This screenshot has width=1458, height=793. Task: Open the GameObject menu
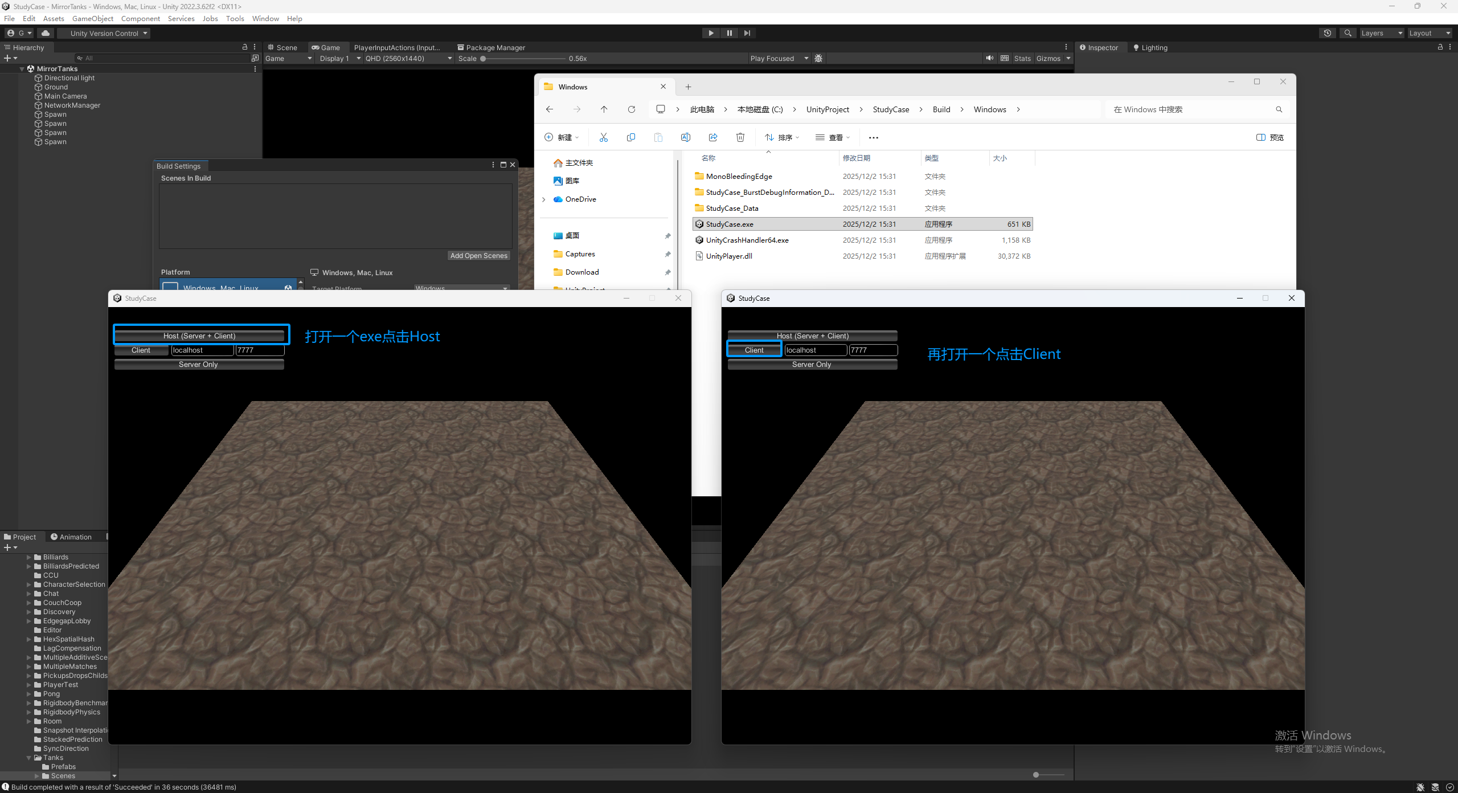(92, 18)
